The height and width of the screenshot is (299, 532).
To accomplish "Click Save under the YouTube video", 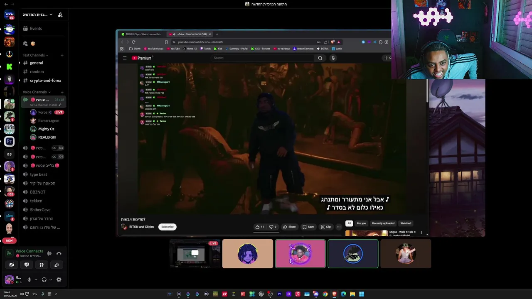I will [x=308, y=227].
